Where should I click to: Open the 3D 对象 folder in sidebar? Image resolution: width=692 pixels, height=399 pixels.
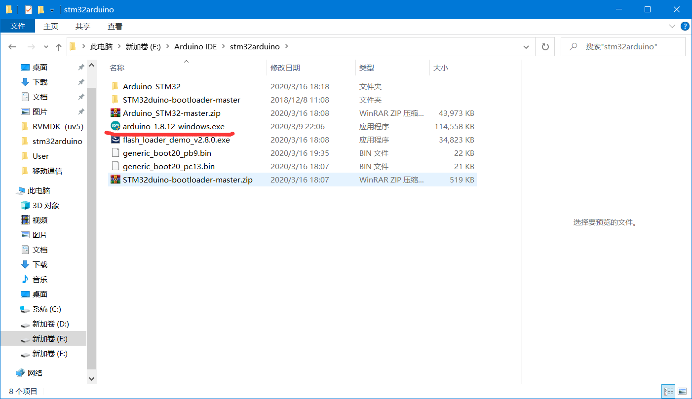46,206
